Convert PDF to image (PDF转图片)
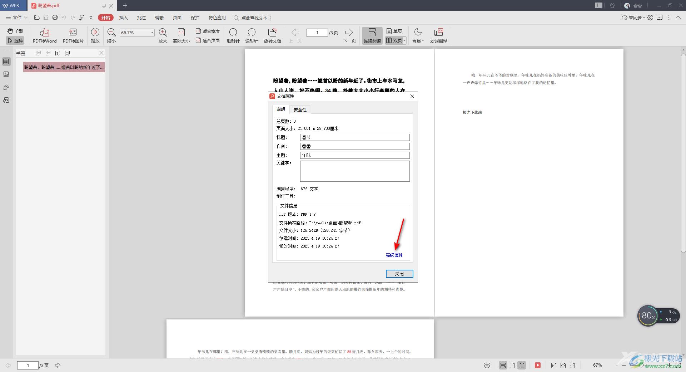Screen dimensions: 686x372 [73, 36]
